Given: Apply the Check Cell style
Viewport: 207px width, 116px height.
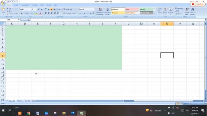Looking at the screenshot, I should pyautogui.click(x=147, y=13).
